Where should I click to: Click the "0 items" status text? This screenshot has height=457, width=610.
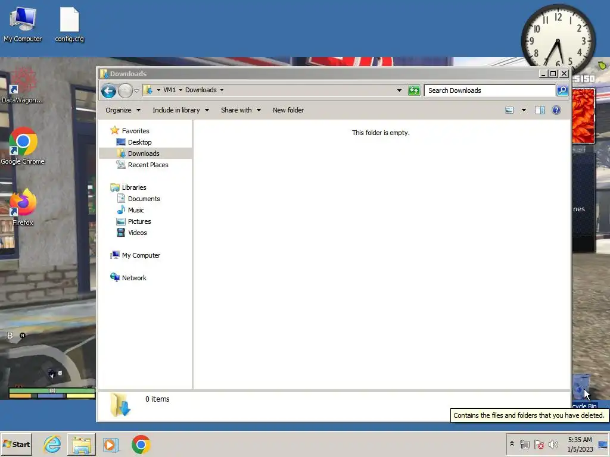(x=157, y=399)
